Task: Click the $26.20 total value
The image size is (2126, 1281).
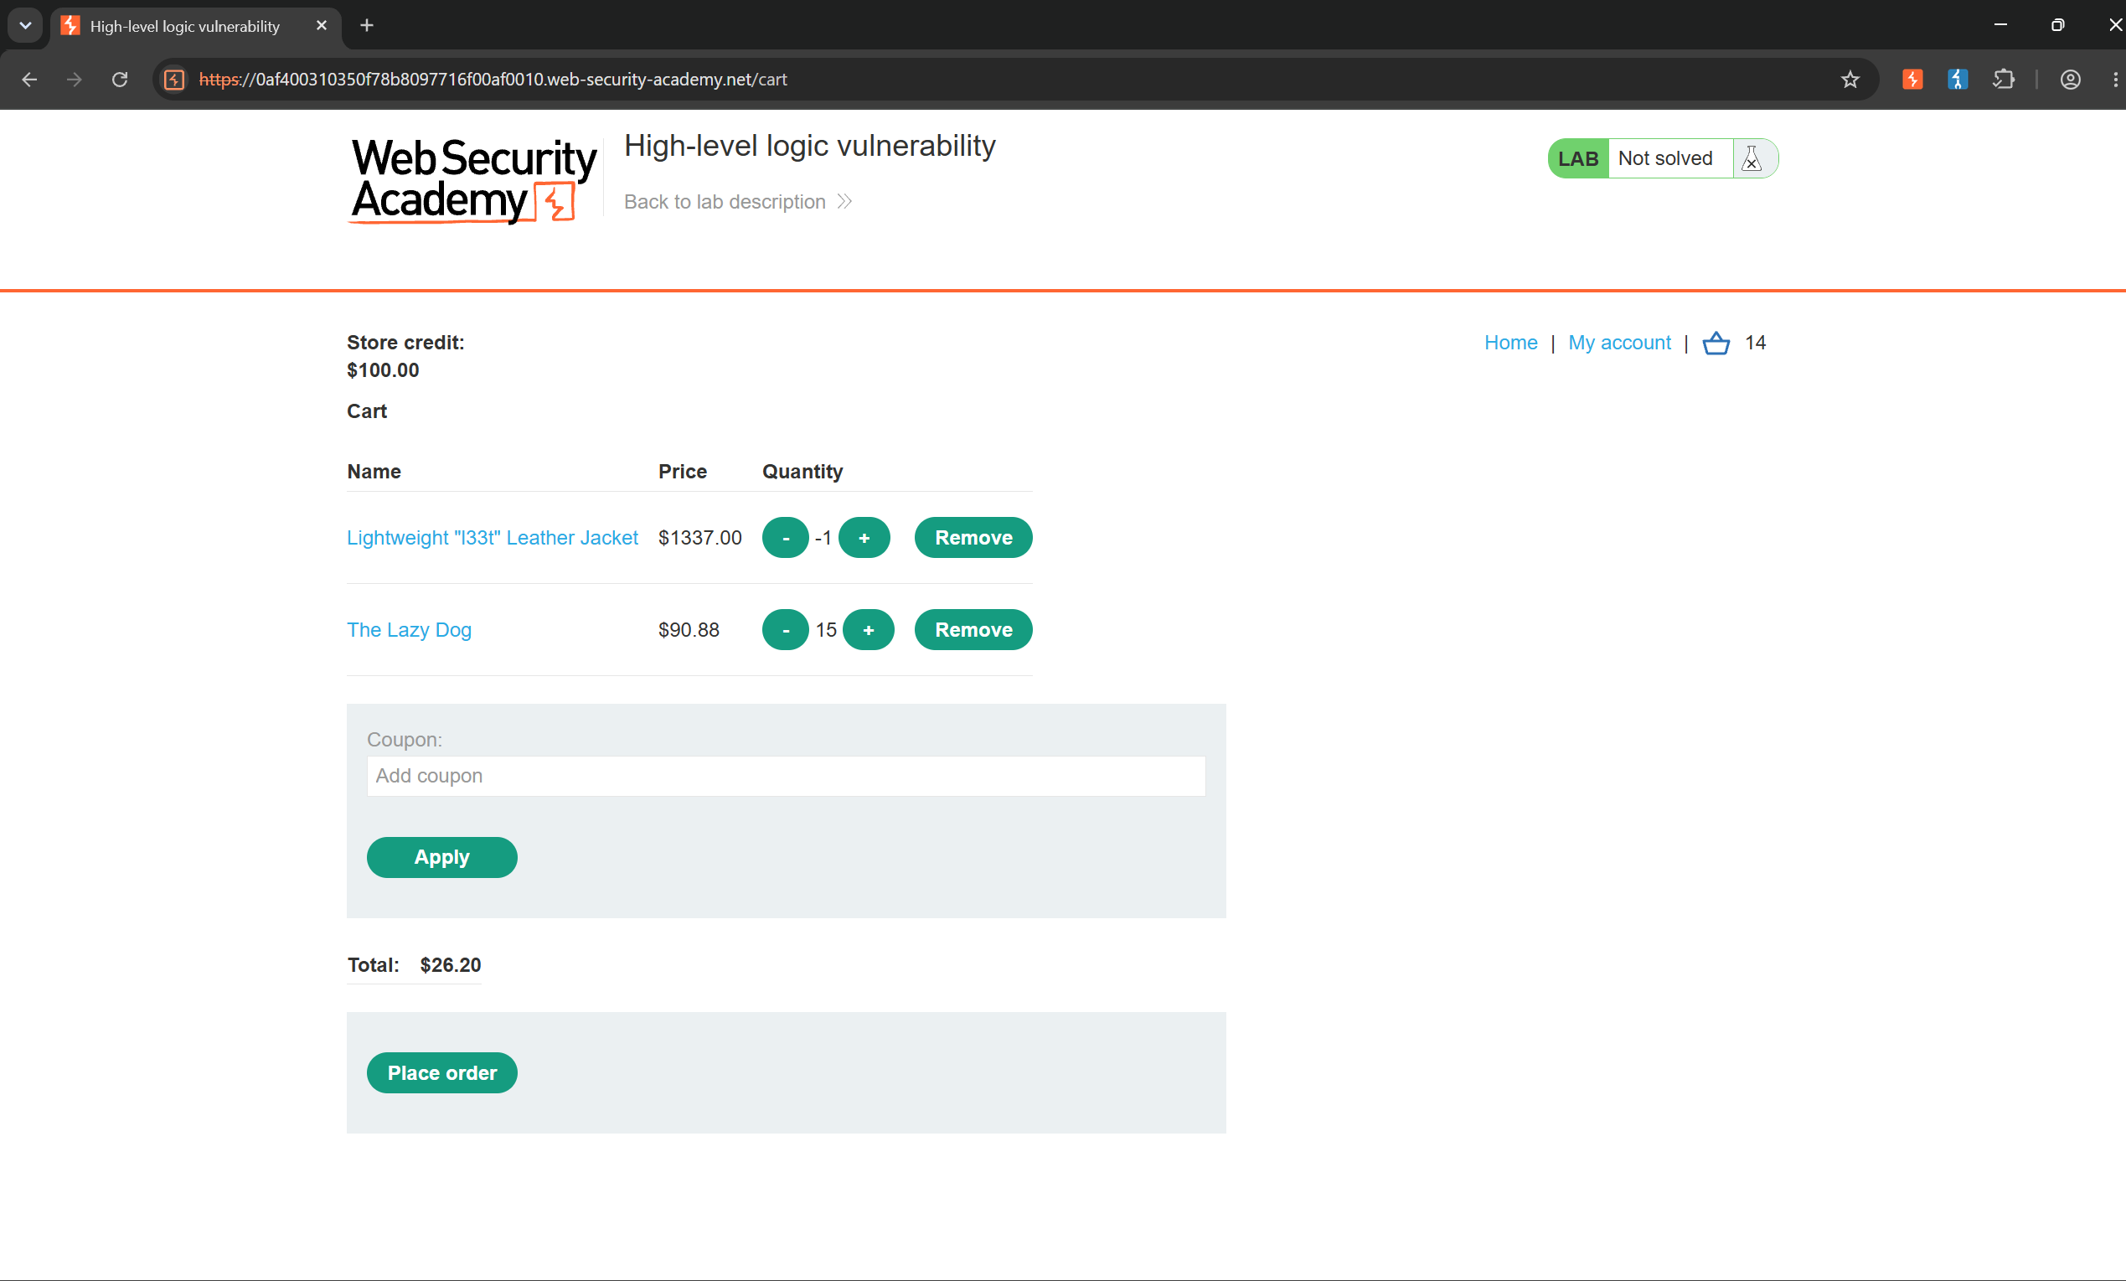Action: pyautogui.click(x=451, y=965)
